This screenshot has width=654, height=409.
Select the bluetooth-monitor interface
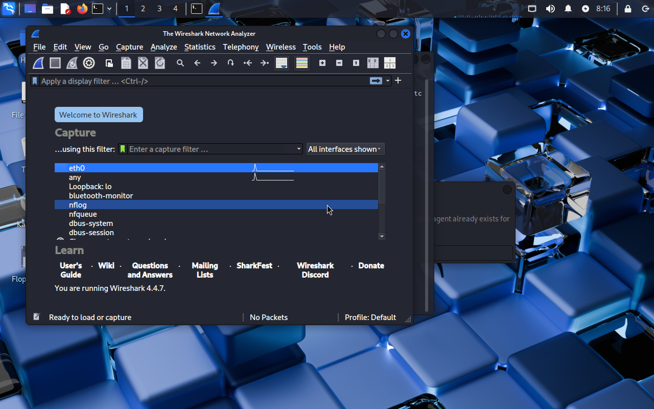216,195
